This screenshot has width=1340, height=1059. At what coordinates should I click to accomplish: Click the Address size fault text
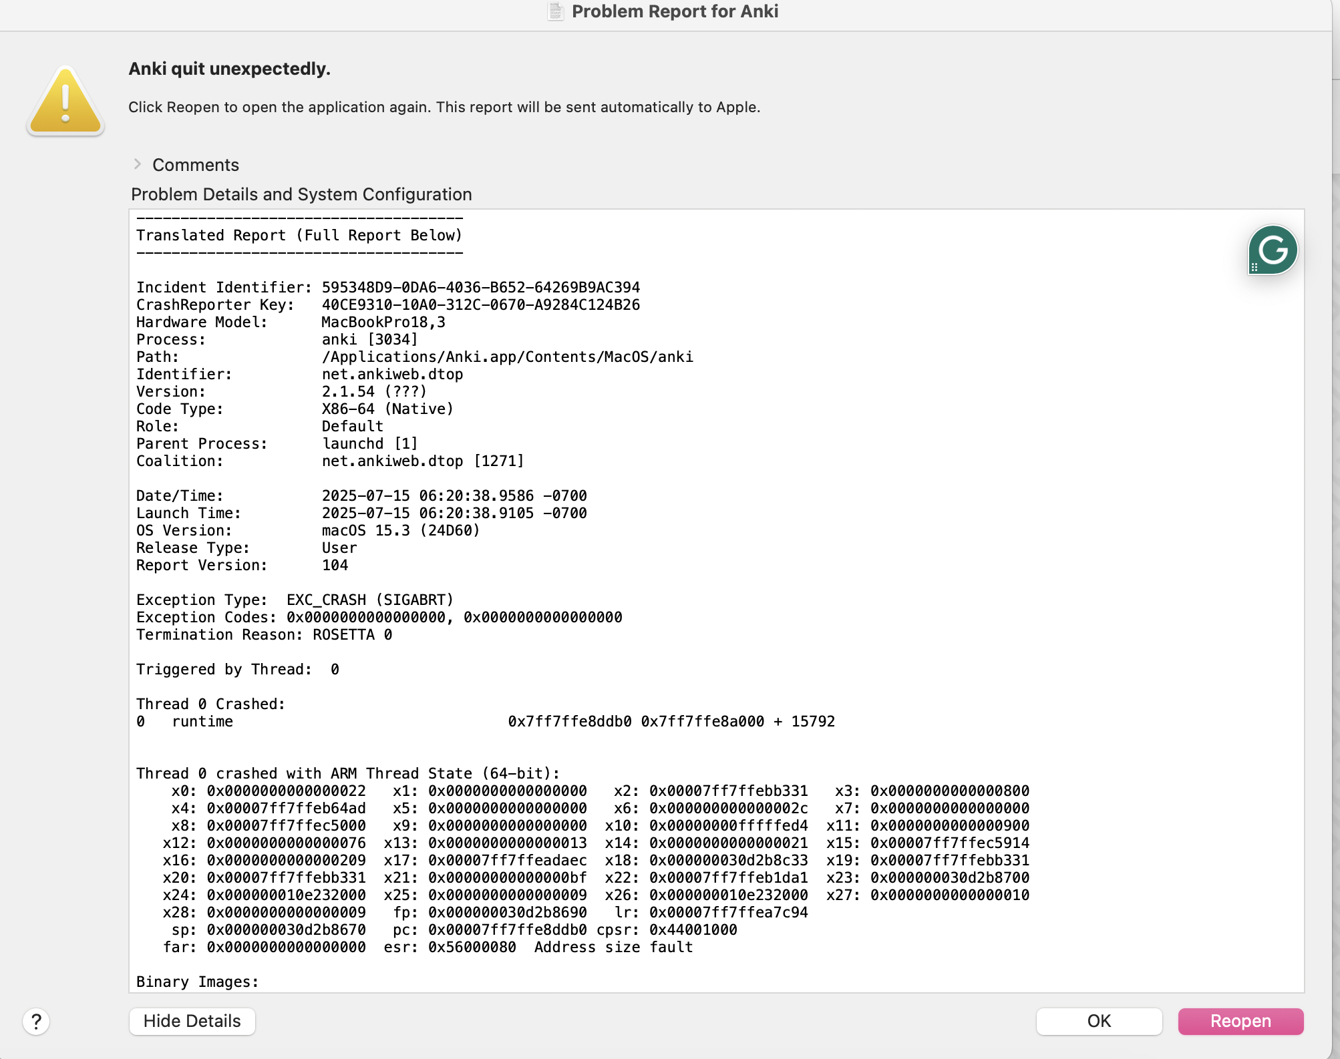click(613, 947)
